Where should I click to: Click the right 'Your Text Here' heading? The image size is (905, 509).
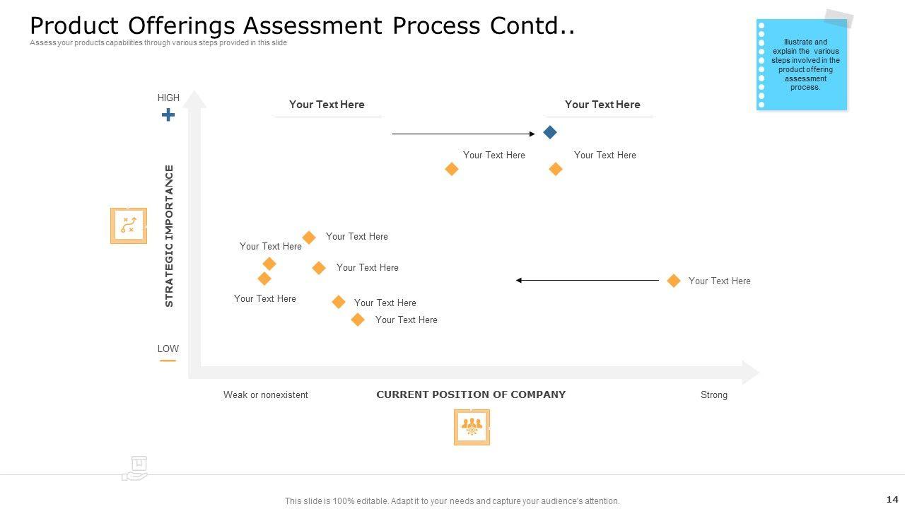point(602,105)
